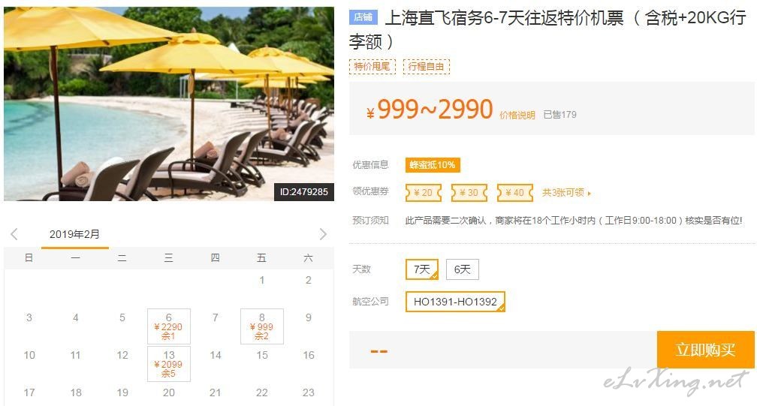The height and width of the screenshot is (406, 757).
Task: Go to previous month in calendar
Action: 14,234
